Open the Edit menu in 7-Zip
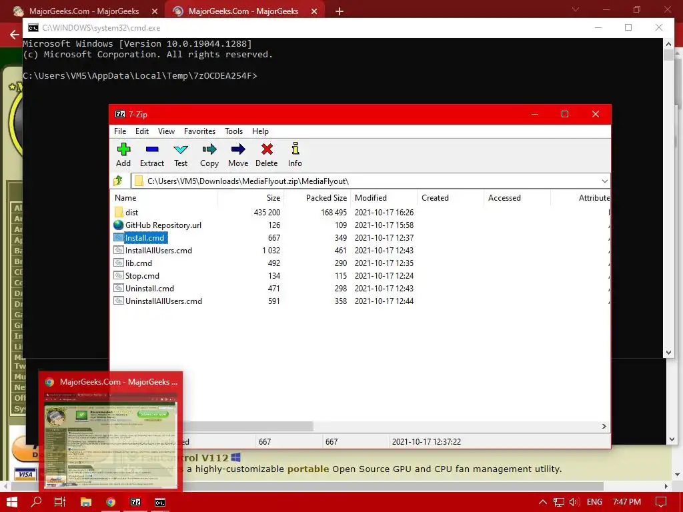Image resolution: width=683 pixels, height=512 pixels. (142, 131)
